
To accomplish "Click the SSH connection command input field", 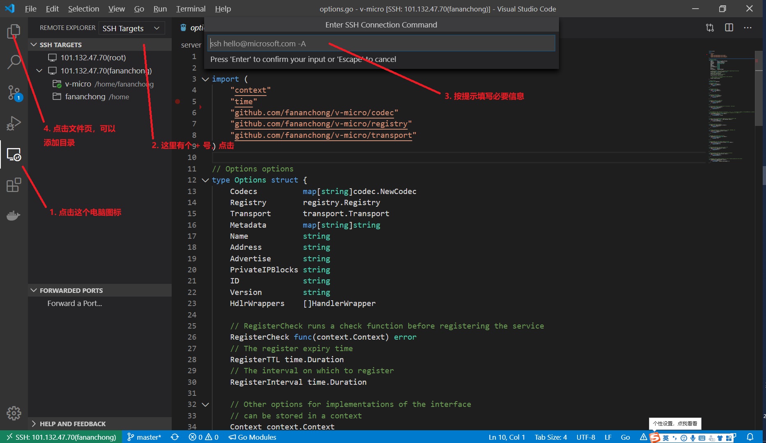I will tap(381, 43).
